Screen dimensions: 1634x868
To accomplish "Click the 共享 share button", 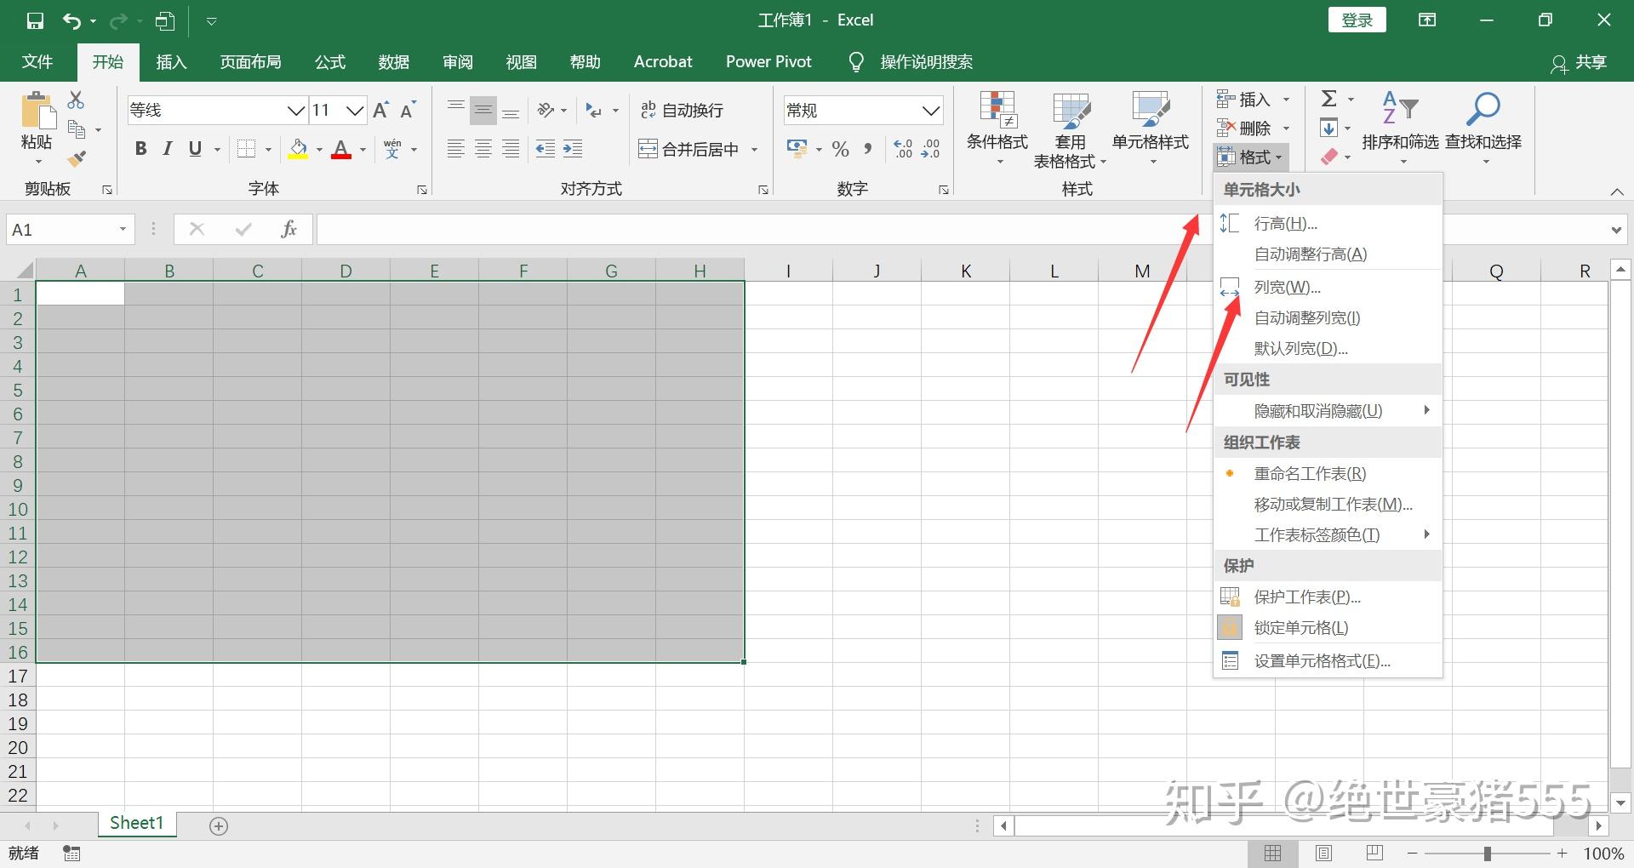I will 1580,62.
